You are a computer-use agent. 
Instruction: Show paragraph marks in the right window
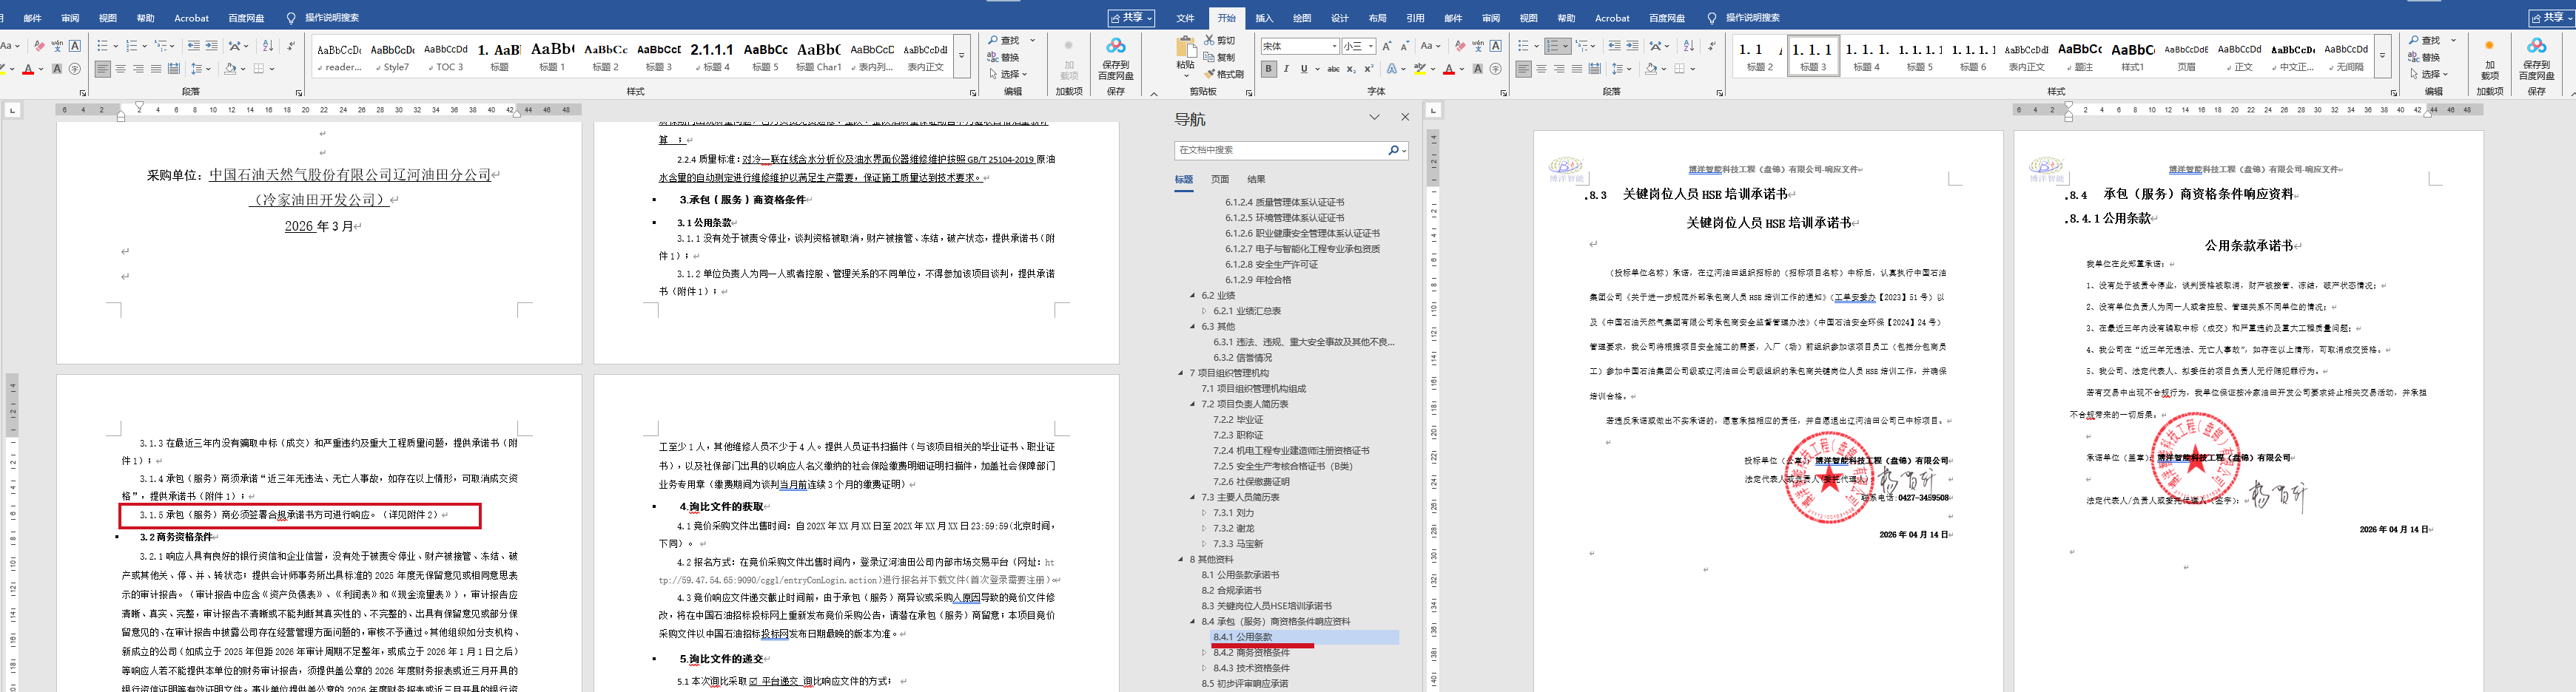click(1711, 46)
